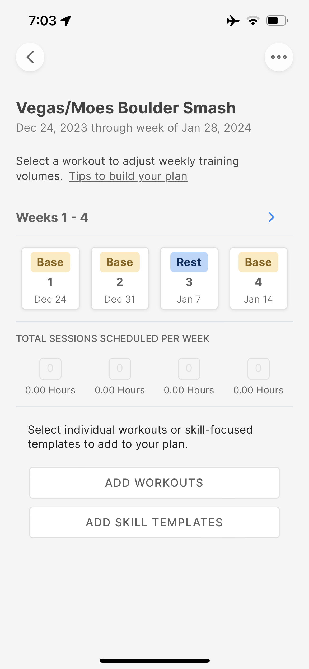Tap the back arrow button
Viewport: 309px width, 669px height.
coord(30,57)
